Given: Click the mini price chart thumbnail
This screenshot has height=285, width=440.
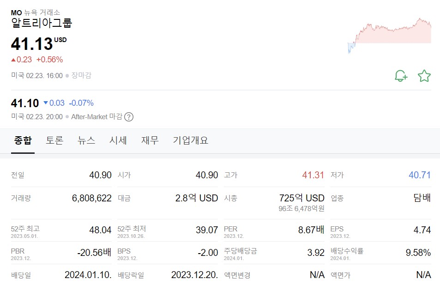Looking at the screenshot, I should (389, 36).
